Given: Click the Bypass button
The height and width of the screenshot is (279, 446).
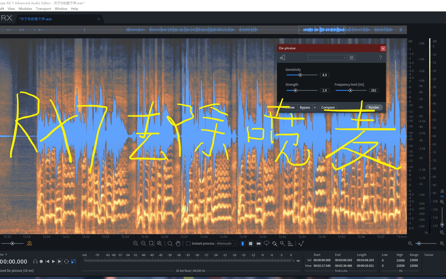Looking at the screenshot, I should point(305,107).
